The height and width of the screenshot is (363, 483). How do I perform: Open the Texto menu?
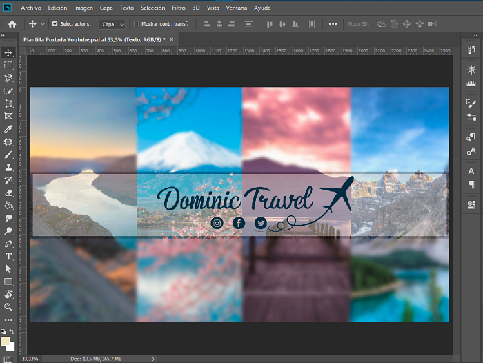pyautogui.click(x=126, y=8)
